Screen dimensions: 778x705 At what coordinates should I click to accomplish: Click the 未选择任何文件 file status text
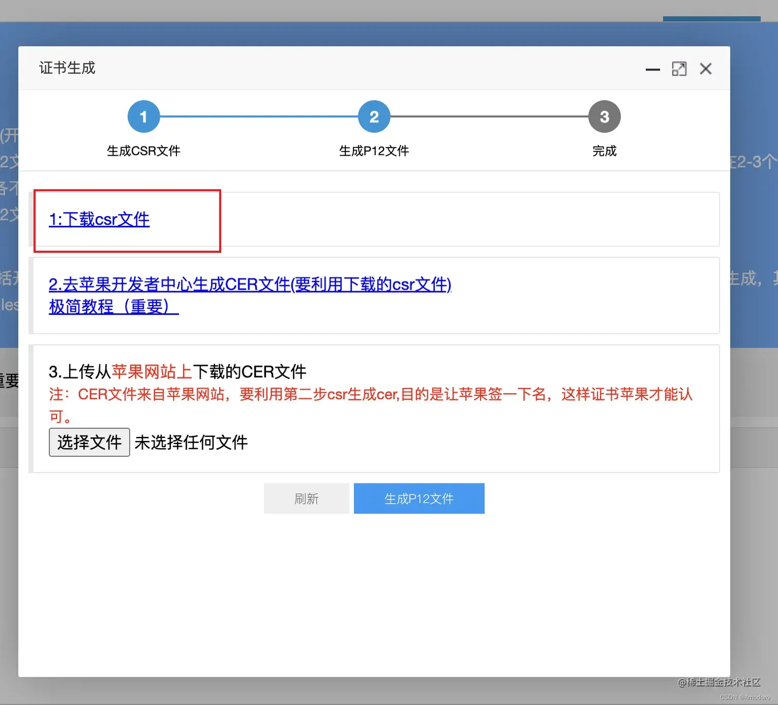(191, 442)
